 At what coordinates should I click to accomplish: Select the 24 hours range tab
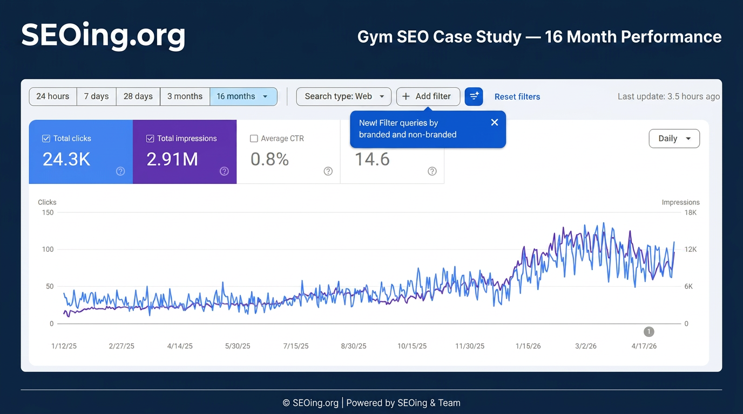click(x=53, y=96)
